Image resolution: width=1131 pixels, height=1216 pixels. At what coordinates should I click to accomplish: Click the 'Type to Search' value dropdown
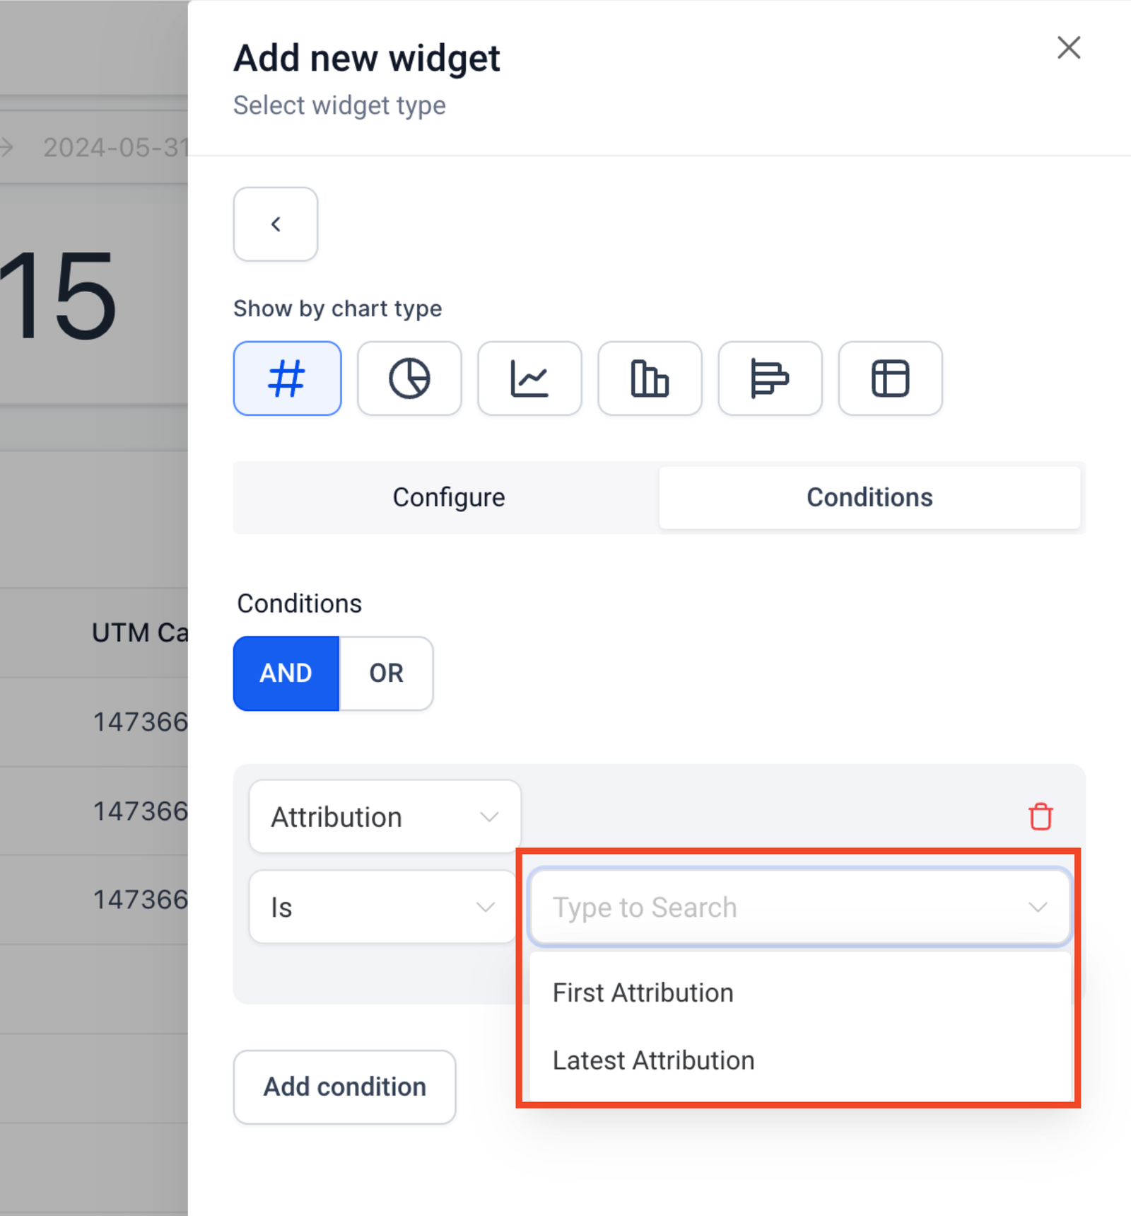(799, 907)
